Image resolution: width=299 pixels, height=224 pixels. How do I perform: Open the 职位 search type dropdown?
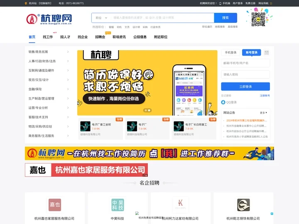tap(101, 18)
